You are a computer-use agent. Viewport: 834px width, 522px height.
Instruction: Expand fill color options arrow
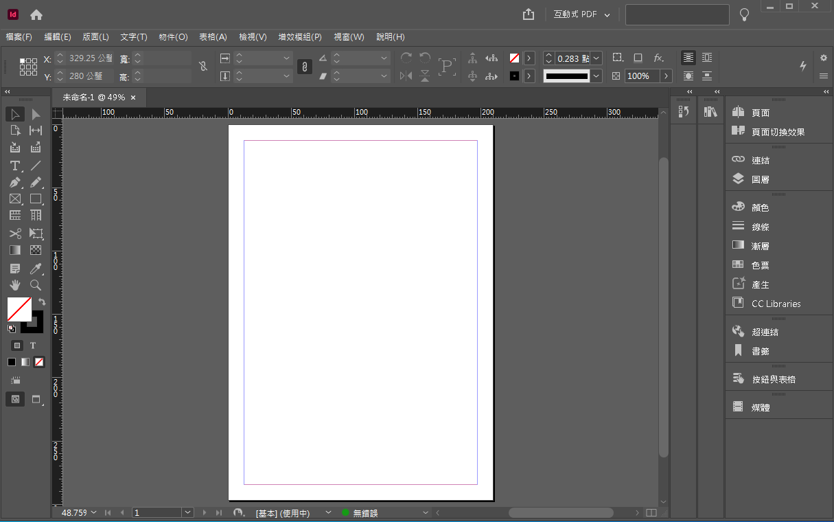click(529, 58)
